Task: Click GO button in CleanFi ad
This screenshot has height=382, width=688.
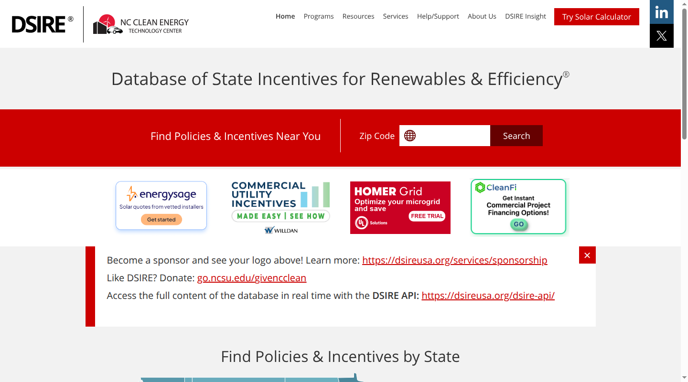Action: coord(519,224)
